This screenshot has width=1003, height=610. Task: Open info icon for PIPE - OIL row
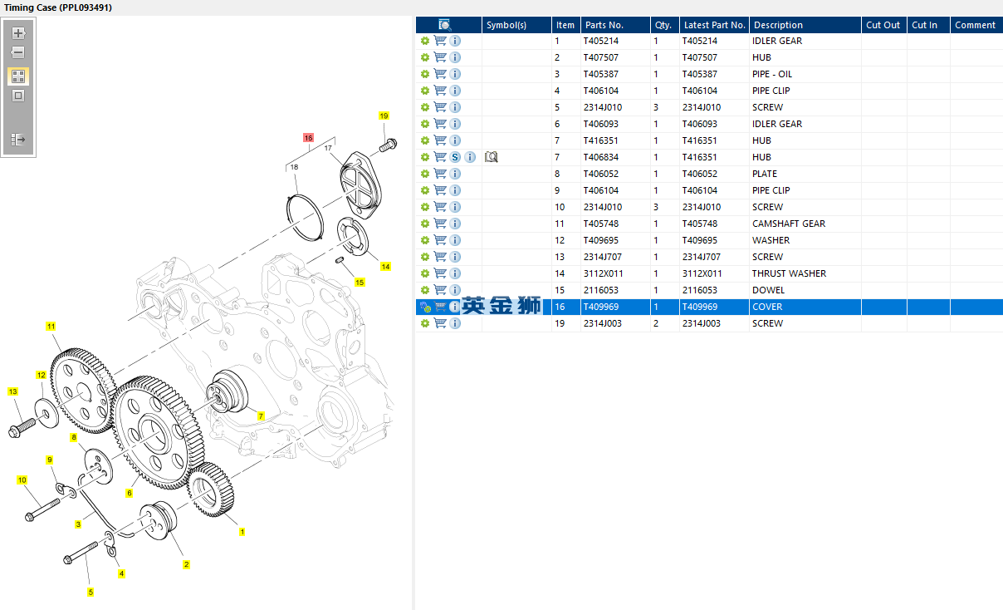455,74
